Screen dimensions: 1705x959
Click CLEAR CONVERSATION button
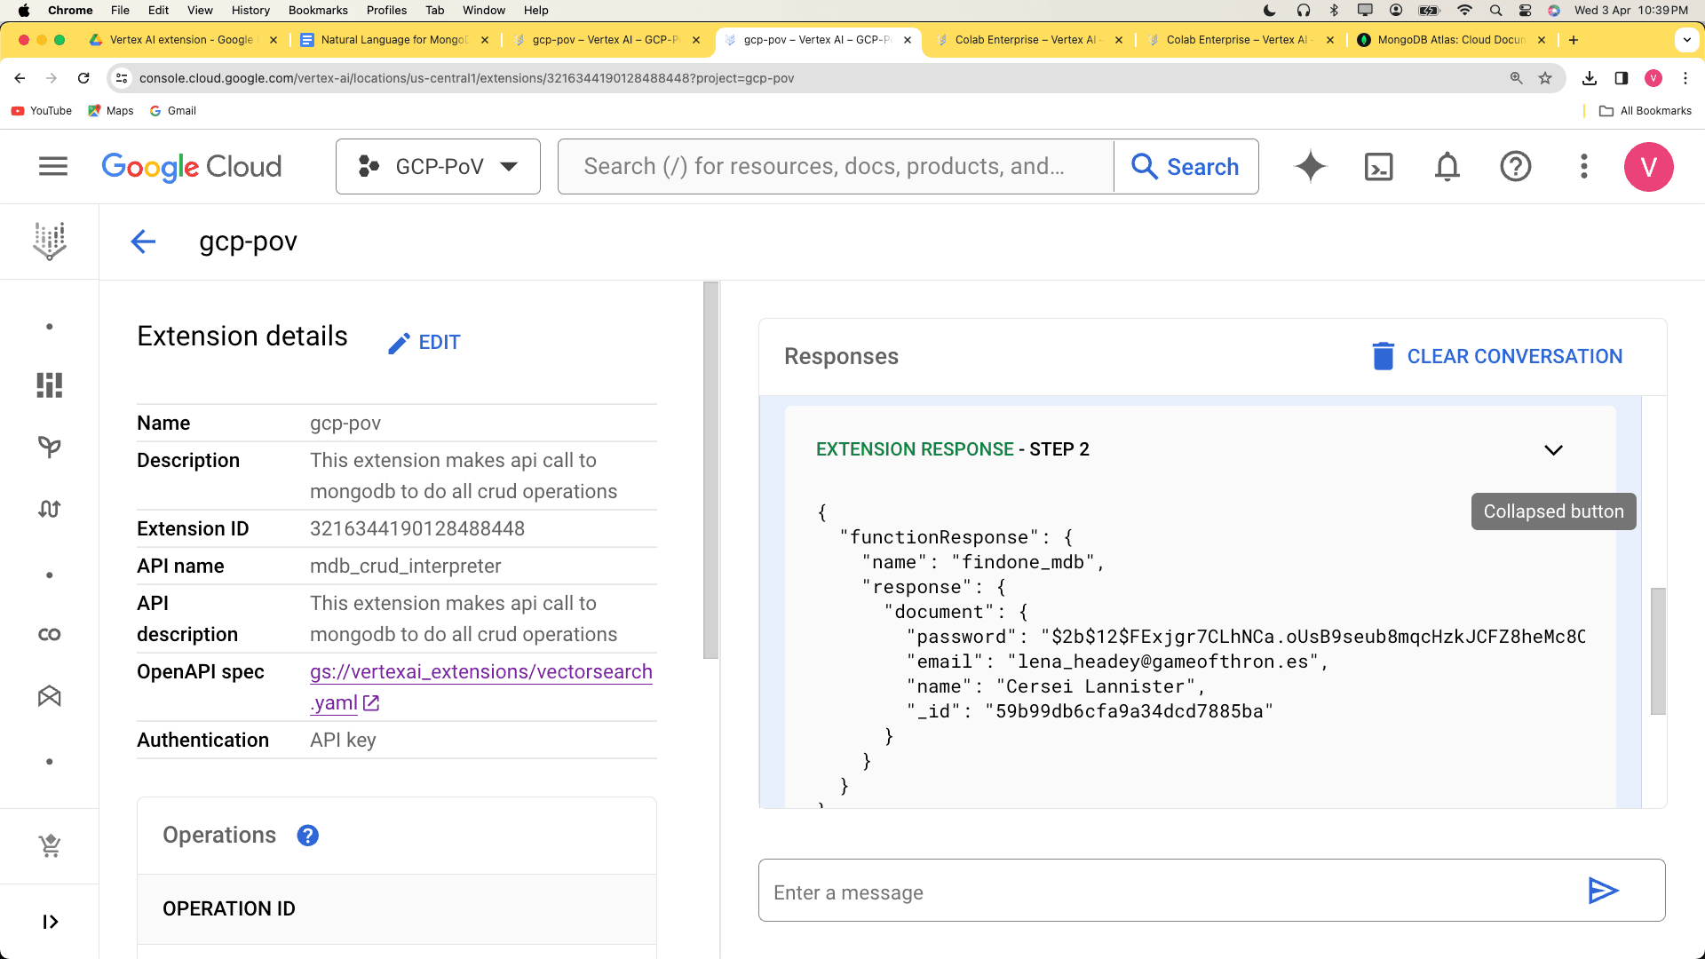tap(1497, 356)
